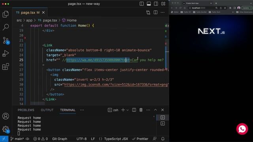Select the second terminal in the list
This screenshot has width=253, height=142.
pos(162,123)
